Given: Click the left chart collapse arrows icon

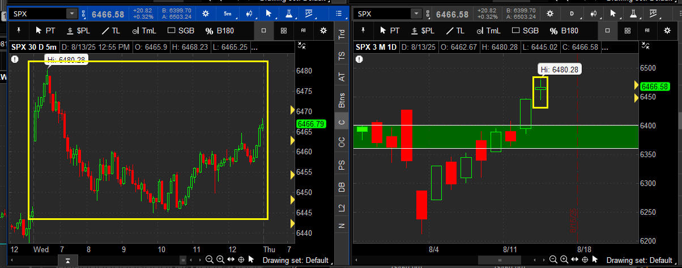Looking at the screenshot, I should pyautogui.click(x=301, y=46).
